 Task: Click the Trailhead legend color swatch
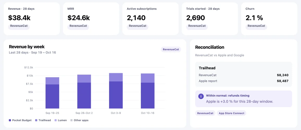coord(36,120)
